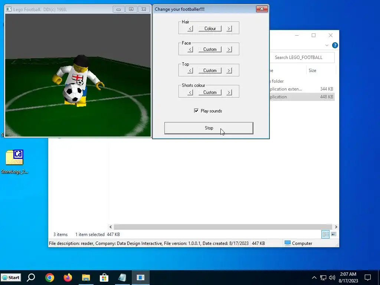Open File Explorer help icon
The width and height of the screenshot is (380, 285).
coord(335,45)
